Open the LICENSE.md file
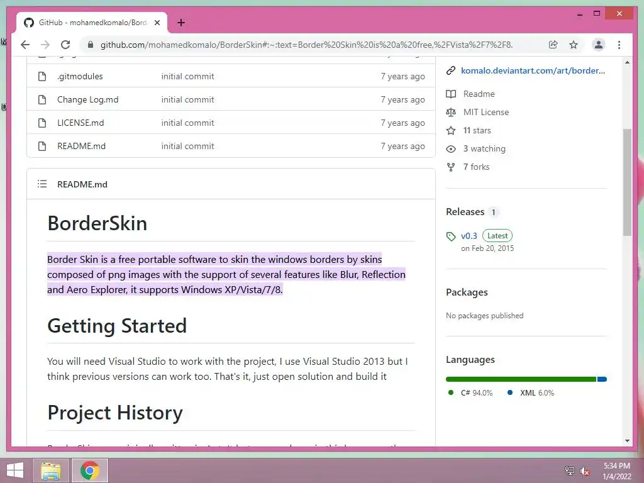Viewport: 644px width, 483px height. (80, 123)
